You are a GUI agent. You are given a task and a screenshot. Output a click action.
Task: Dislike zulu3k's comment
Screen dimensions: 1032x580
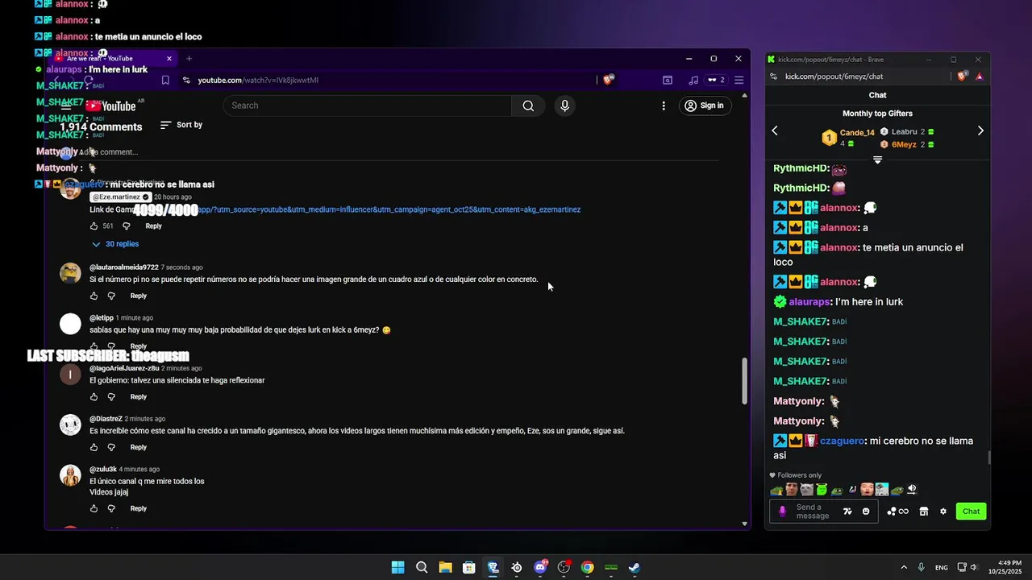tap(111, 508)
